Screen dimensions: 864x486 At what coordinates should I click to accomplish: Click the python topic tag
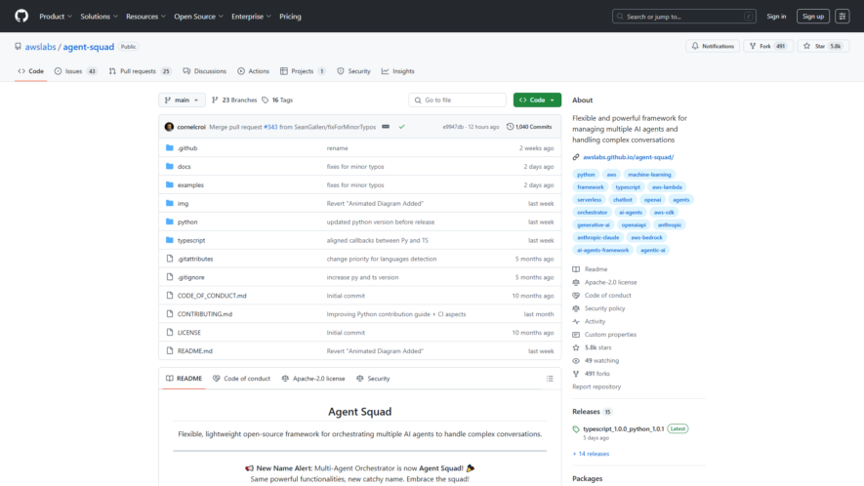586,175
